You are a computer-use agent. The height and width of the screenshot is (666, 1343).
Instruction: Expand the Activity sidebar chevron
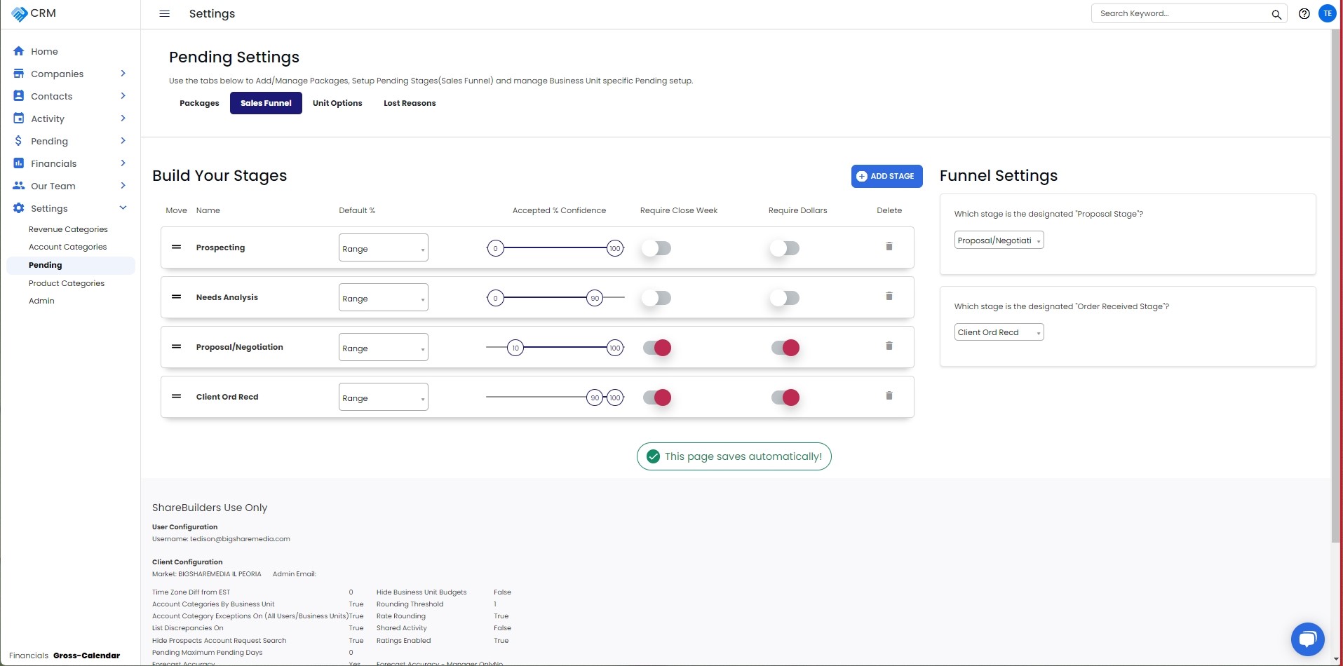tap(123, 118)
